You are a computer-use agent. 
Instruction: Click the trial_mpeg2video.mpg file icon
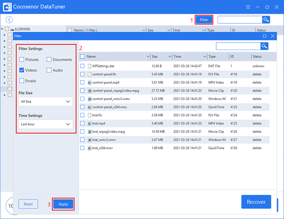point(89,131)
